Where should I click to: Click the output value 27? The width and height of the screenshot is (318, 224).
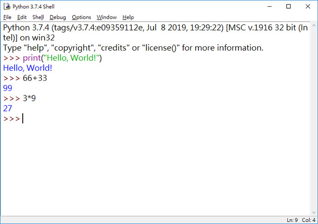pos(8,108)
